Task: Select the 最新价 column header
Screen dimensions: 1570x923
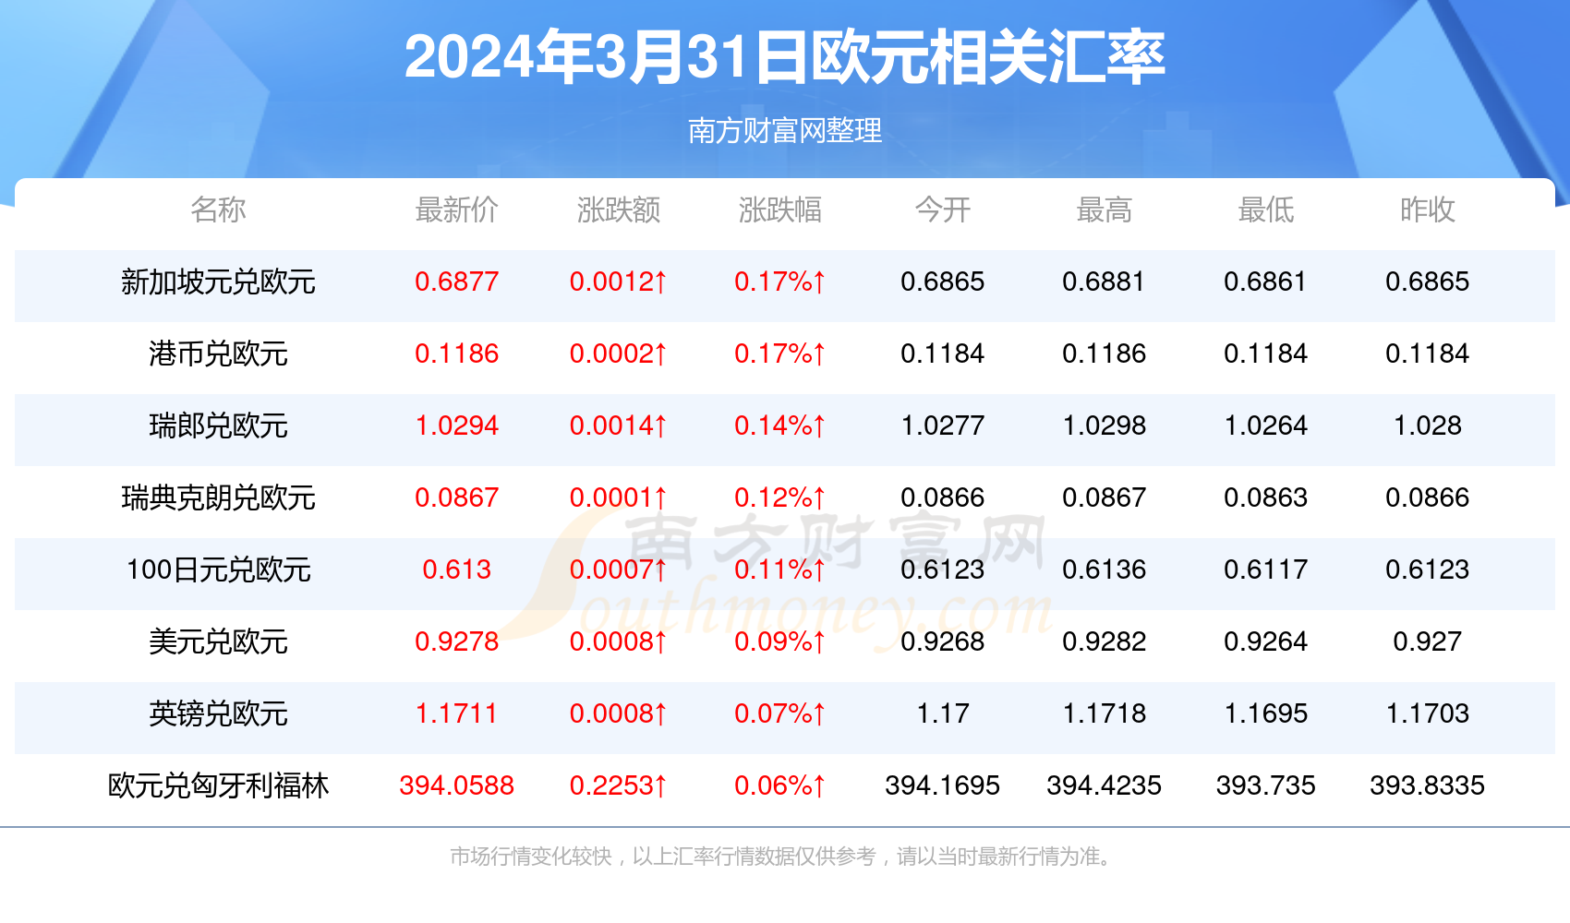Action: (456, 210)
